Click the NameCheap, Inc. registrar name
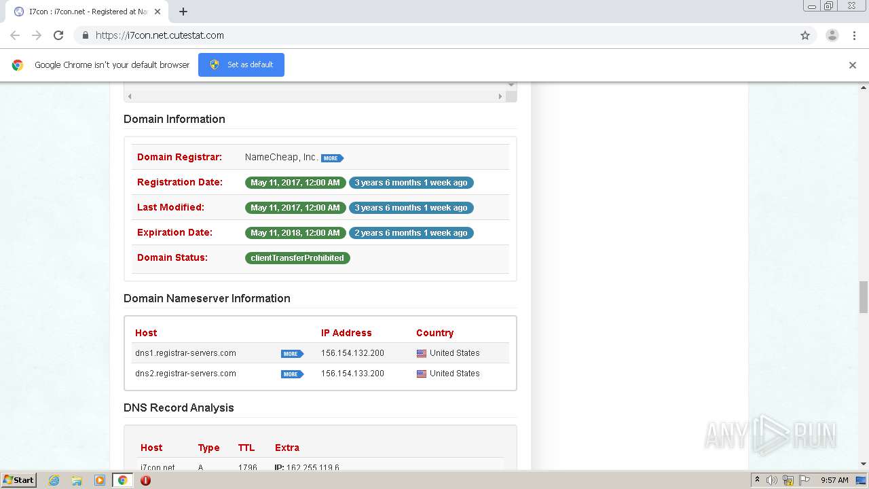Screen dimensions: 869x489 point(281,158)
